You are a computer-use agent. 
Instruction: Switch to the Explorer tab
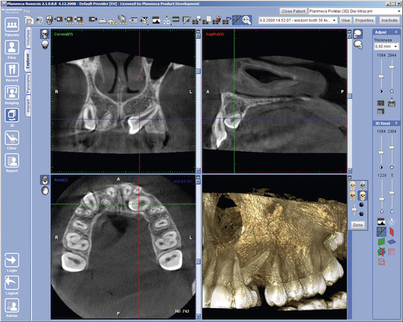click(x=28, y=60)
